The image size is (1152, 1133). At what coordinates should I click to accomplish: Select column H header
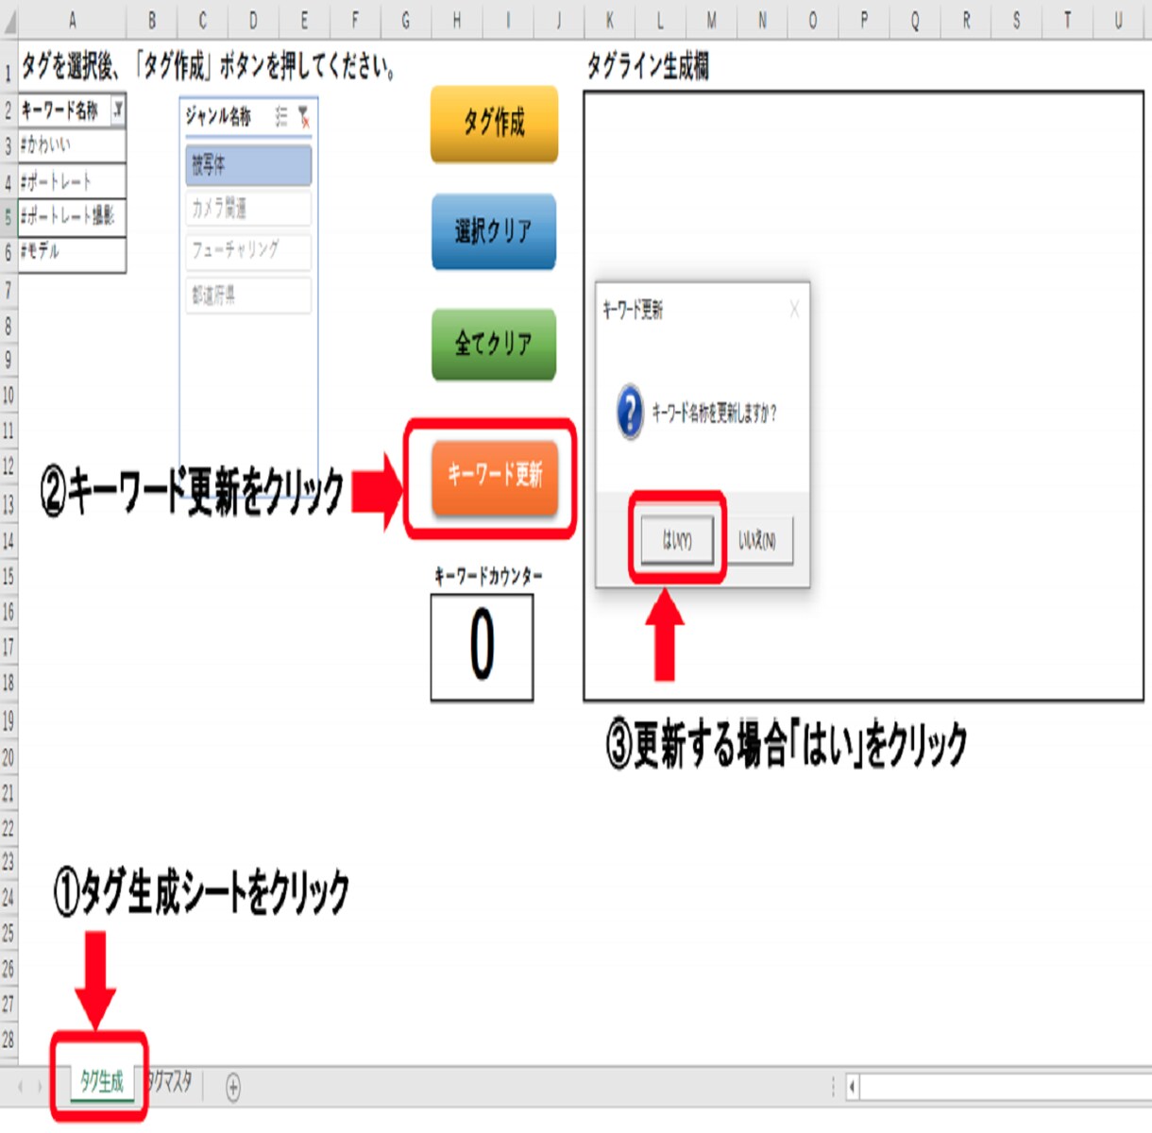(457, 20)
